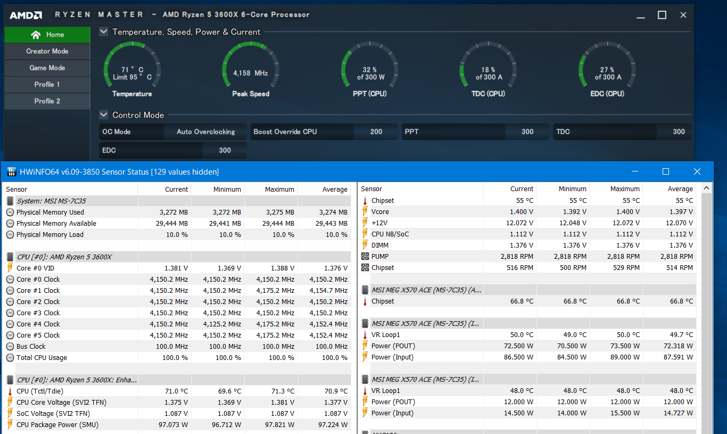
Task: Click the Peak Speed gauge 4,158 MHz
Action: click(x=251, y=70)
